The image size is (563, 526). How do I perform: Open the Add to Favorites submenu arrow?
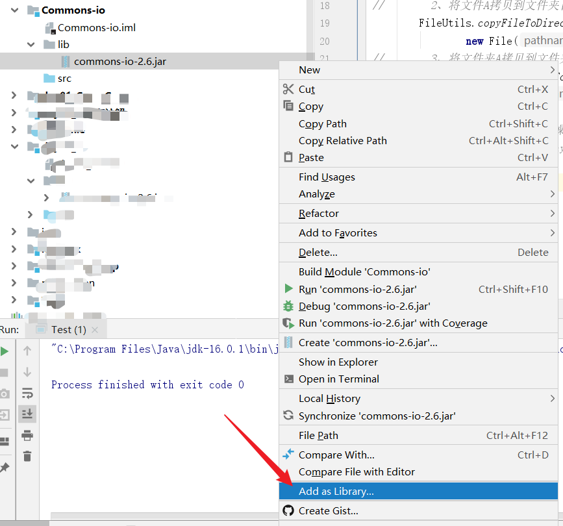552,232
